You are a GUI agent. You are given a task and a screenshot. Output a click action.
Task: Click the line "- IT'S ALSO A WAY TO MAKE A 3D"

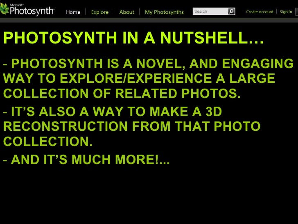click(113, 112)
